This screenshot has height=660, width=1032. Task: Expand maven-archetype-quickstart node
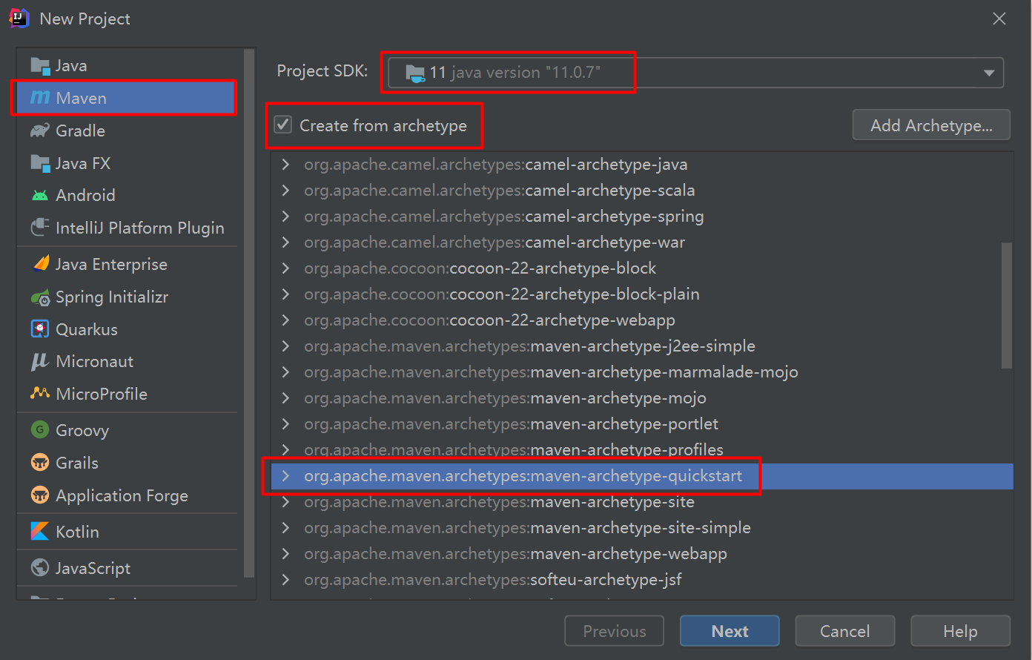pos(286,476)
